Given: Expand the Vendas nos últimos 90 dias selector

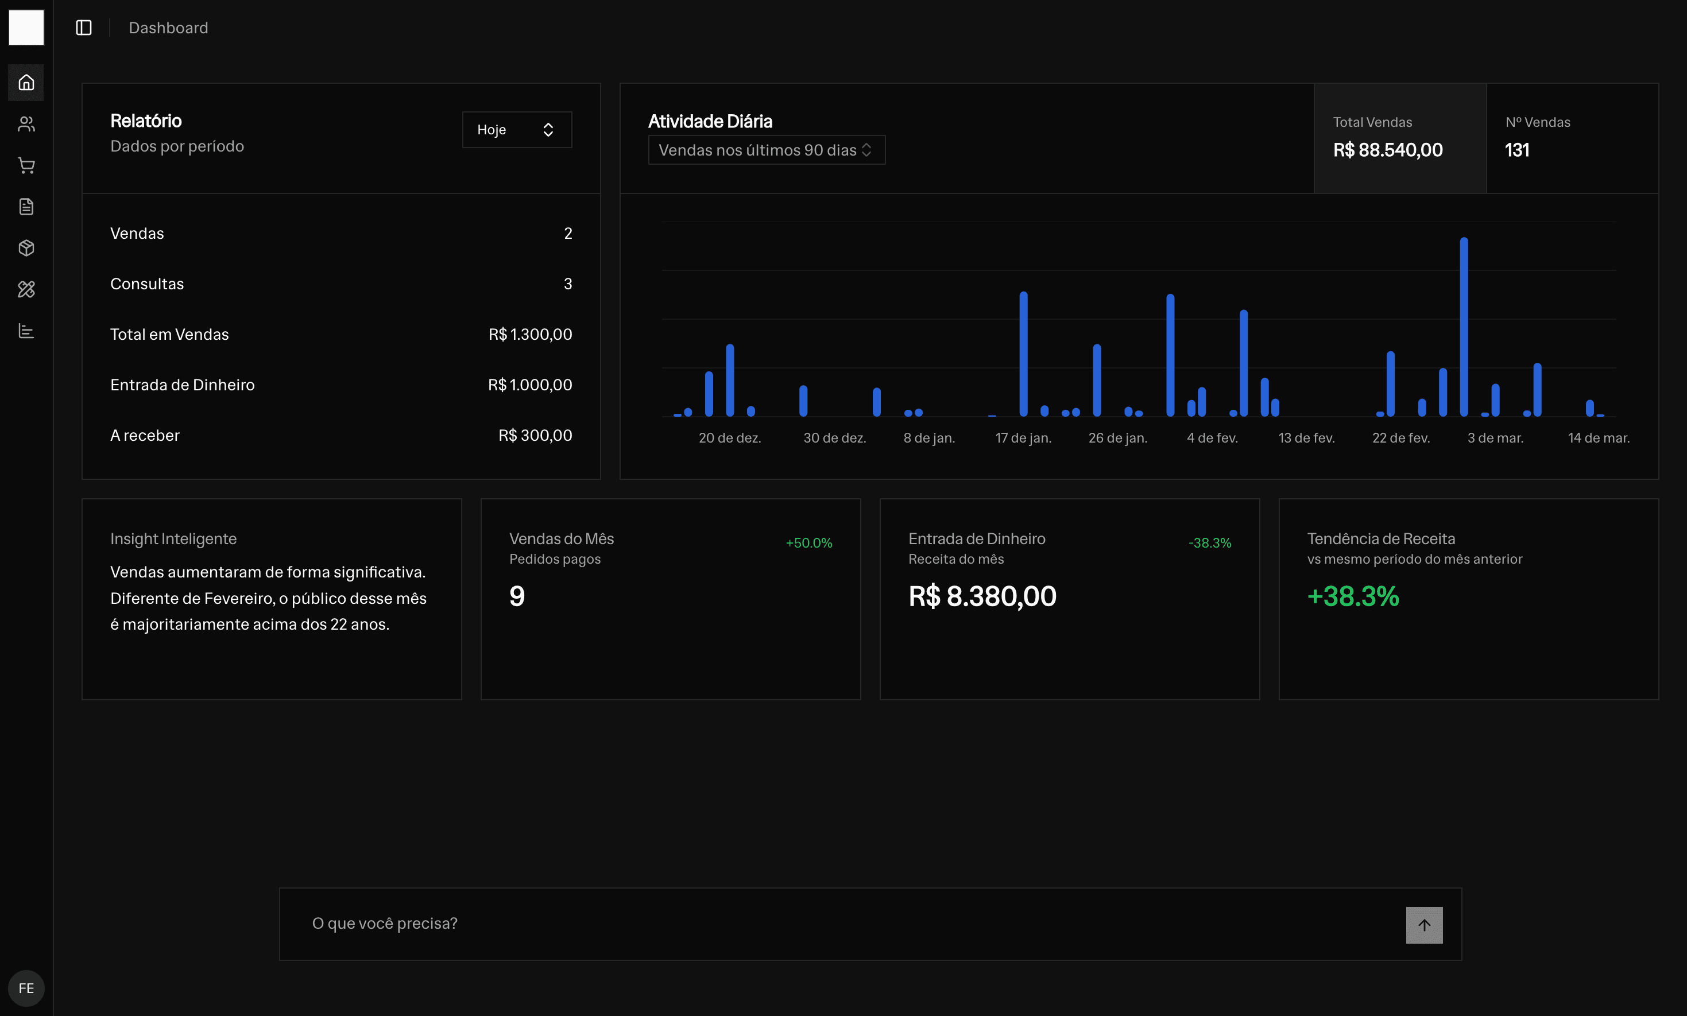Looking at the screenshot, I should (765, 150).
